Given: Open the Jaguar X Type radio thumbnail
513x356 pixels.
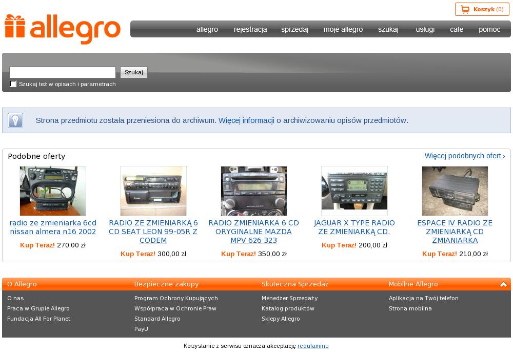Looking at the screenshot, I should tap(354, 191).
